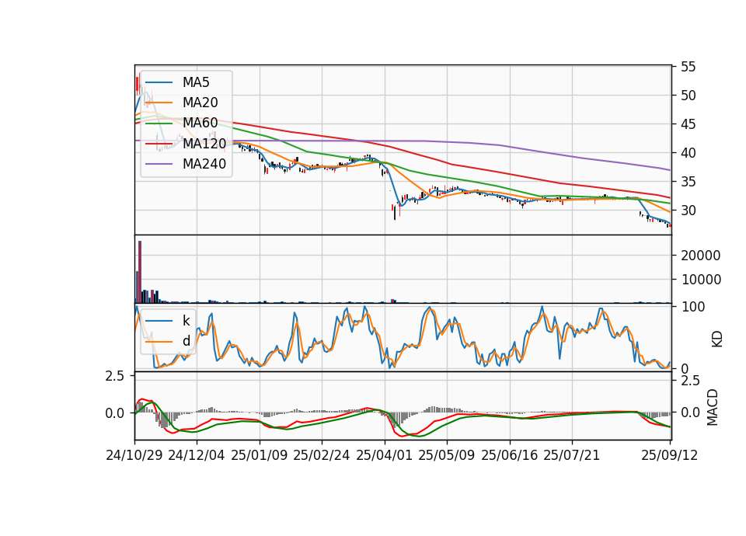The width and height of the screenshot is (746, 536).
Task: Click the 24/12/04 date axis label
Action: [197, 455]
